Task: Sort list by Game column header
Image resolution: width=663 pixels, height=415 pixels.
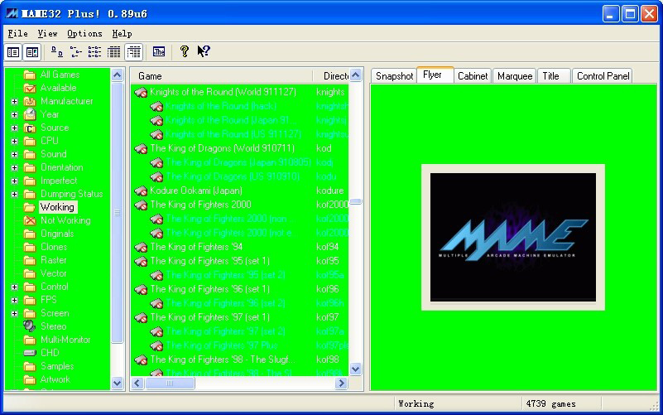Action: click(x=223, y=76)
